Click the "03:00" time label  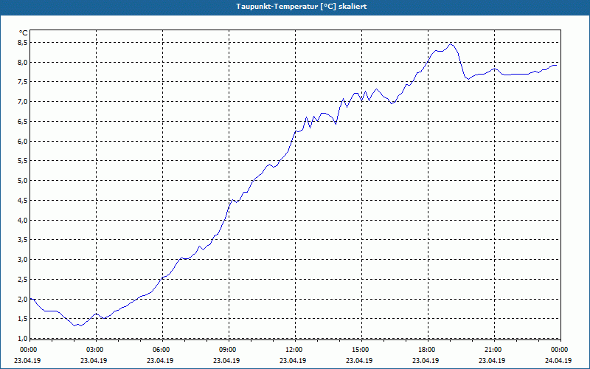click(94, 350)
